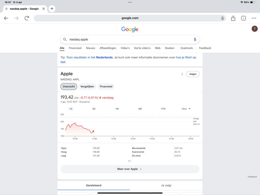The image size is (260, 195).
Task: Click the browser forward arrow
Action: pyautogui.click(x=16, y=18)
